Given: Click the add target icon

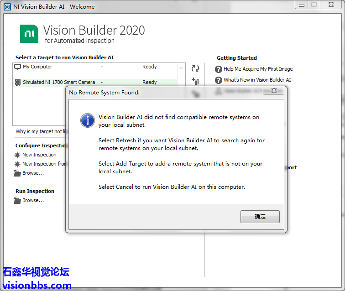Looking at the screenshot, I should pos(195,82).
